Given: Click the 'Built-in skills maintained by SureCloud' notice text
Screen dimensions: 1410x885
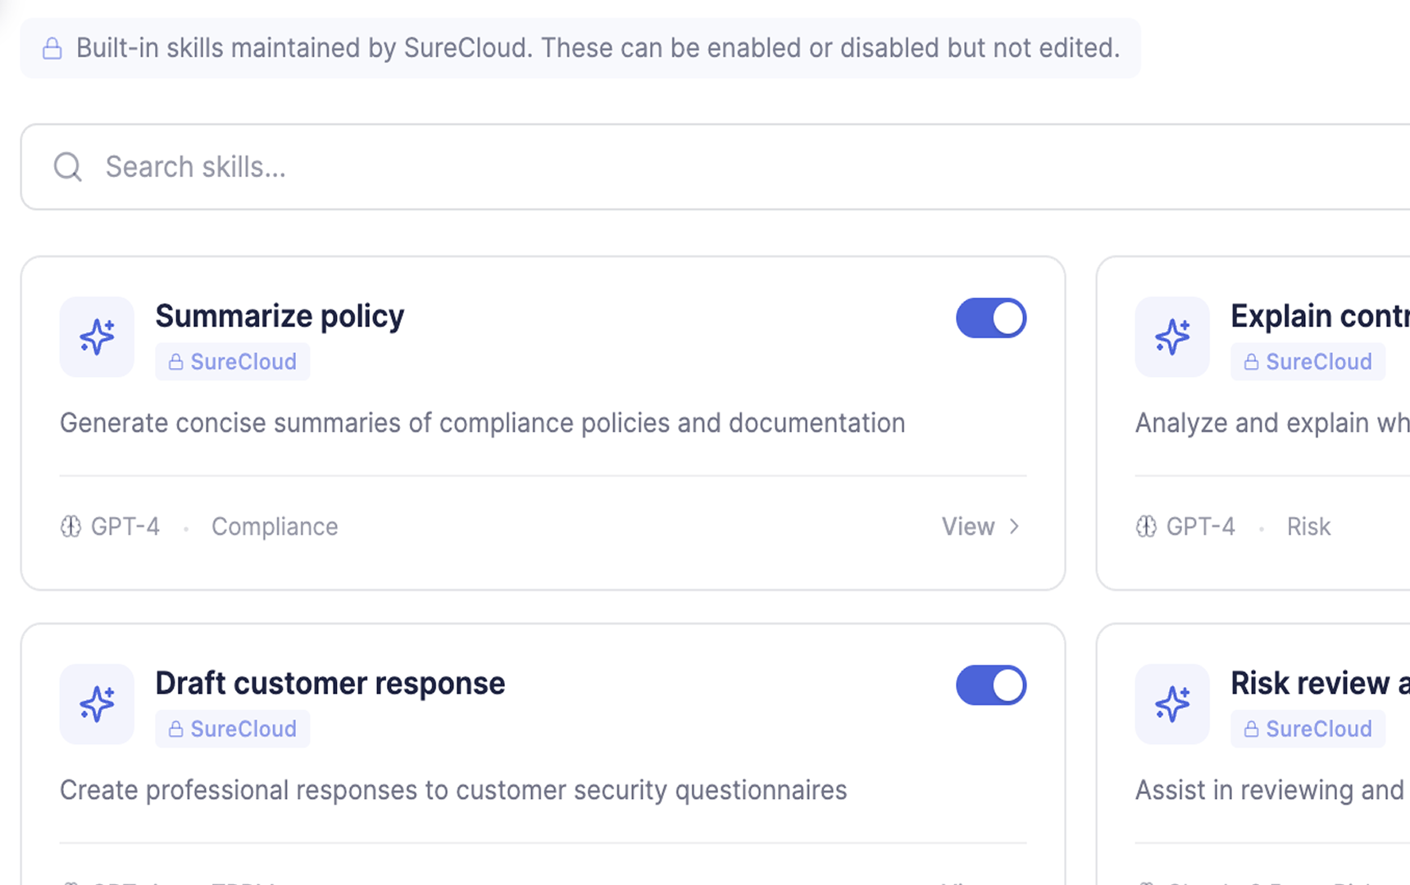Looking at the screenshot, I should [x=598, y=48].
